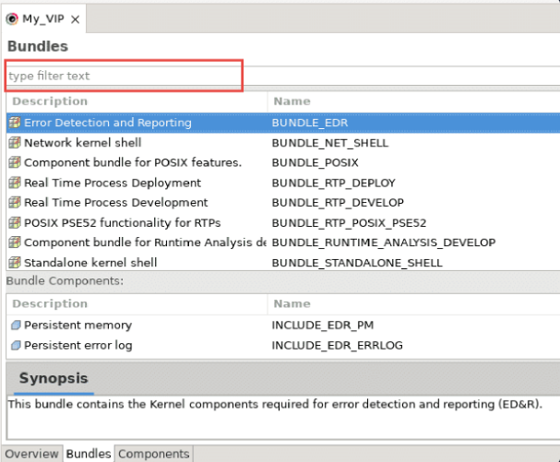
Task: Click the BUNDLE_EDR name cell
Action: pos(310,123)
